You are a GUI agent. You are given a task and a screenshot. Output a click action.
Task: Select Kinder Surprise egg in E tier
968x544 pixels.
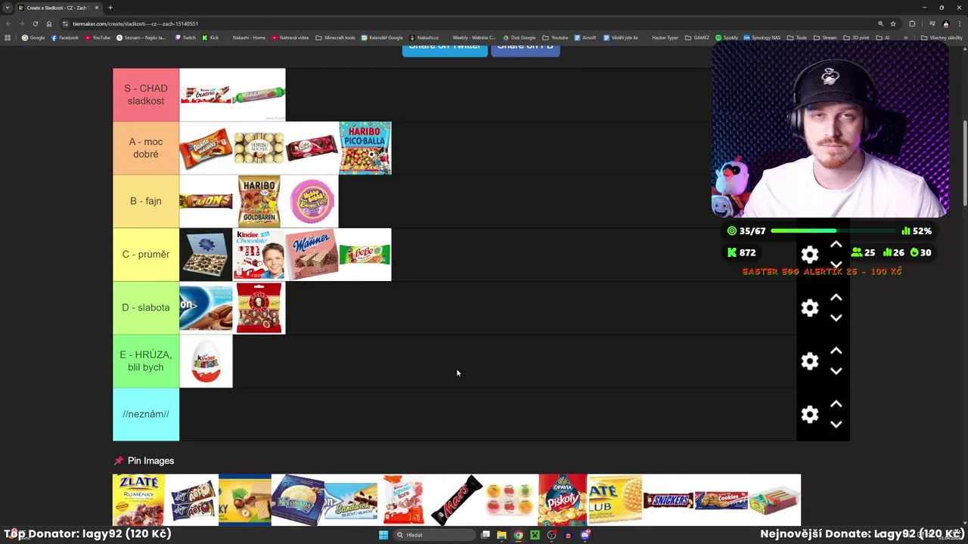[206, 361]
